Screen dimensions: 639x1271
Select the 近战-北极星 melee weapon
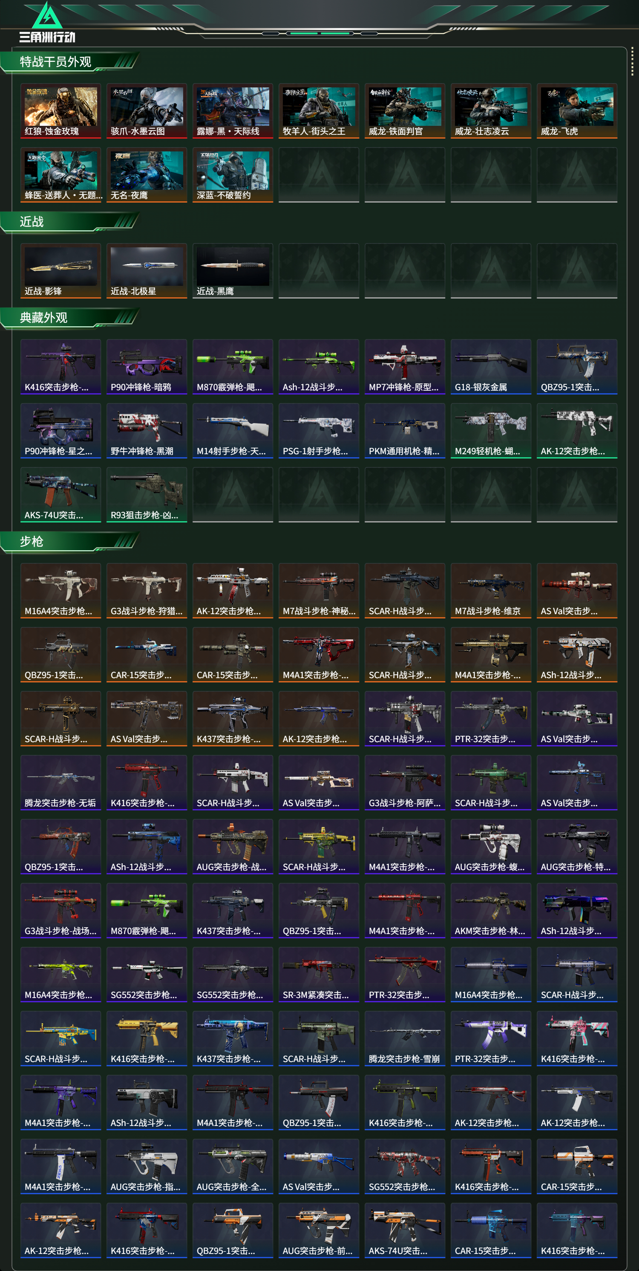pos(147,271)
